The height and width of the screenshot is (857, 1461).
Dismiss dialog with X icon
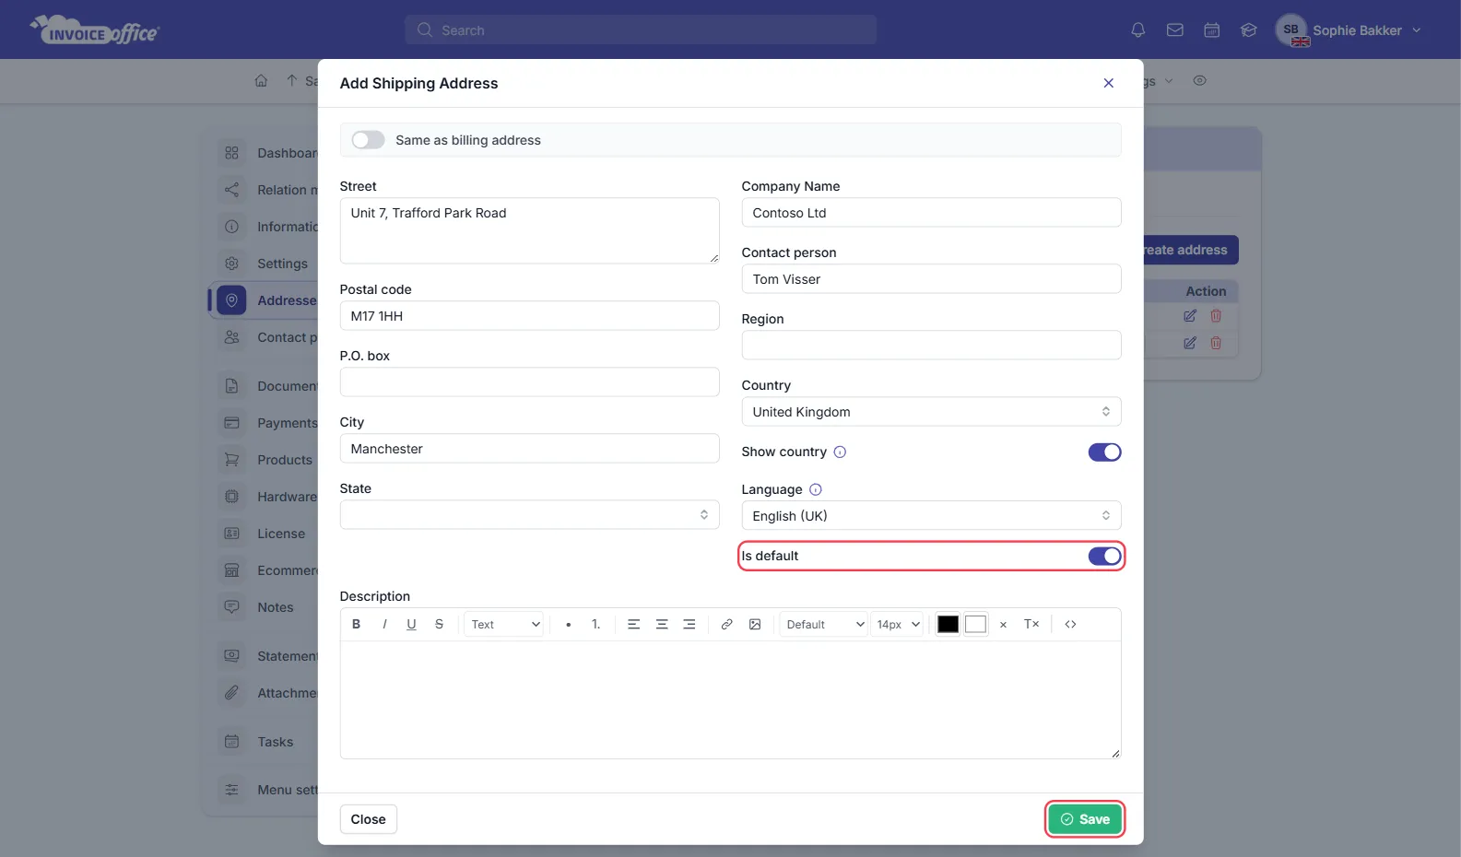click(1109, 83)
